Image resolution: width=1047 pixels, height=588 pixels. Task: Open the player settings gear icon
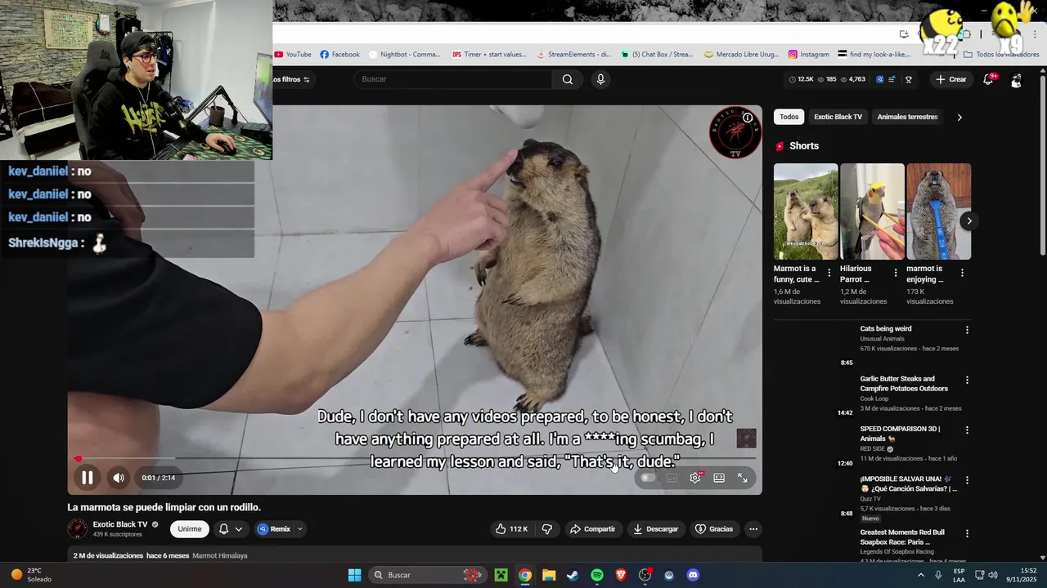point(695,478)
